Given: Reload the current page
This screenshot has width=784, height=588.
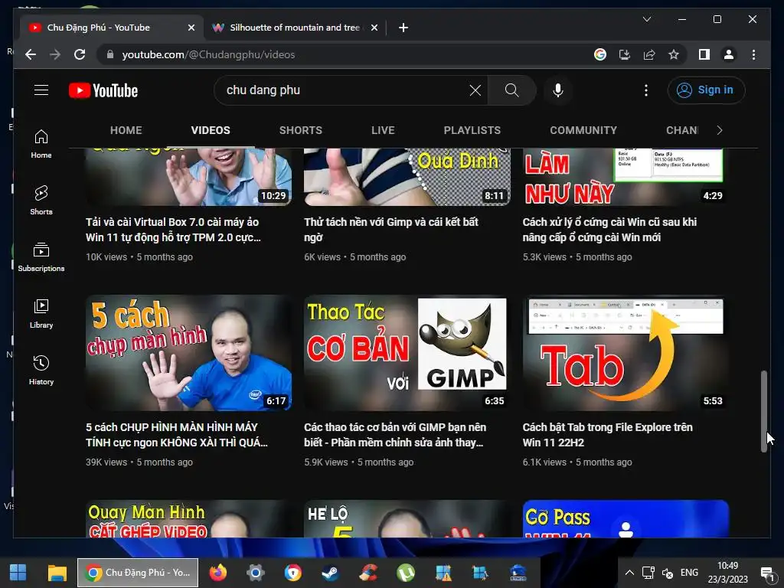Looking at the screenshot, I should pos(80,54).
